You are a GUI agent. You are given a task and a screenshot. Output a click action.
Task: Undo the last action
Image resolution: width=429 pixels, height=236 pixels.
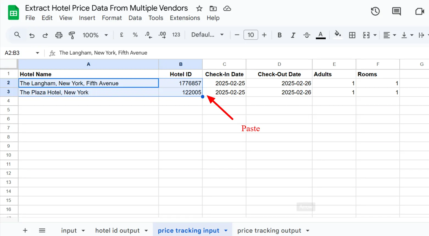click(32, 35)
